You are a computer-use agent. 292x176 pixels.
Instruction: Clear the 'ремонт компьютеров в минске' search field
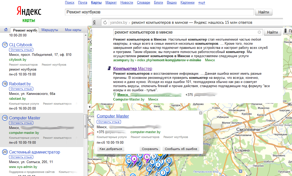(259, 32)
